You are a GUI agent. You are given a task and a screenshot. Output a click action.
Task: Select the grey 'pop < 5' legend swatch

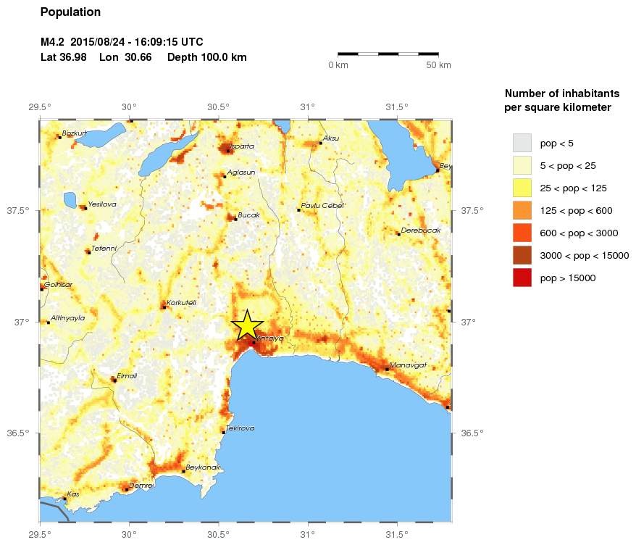click(522, 143)
